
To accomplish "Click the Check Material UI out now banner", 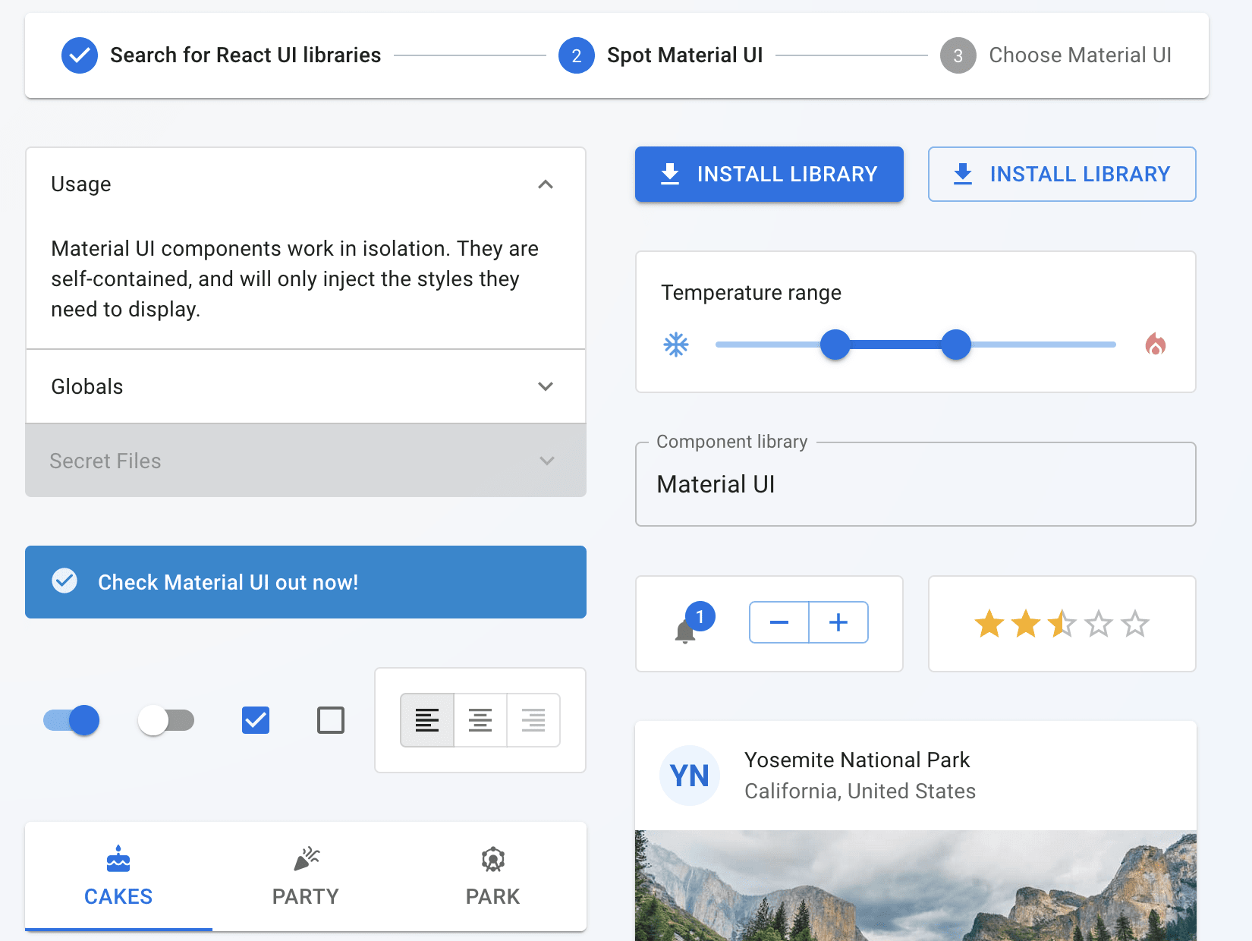I will point(306,582).
